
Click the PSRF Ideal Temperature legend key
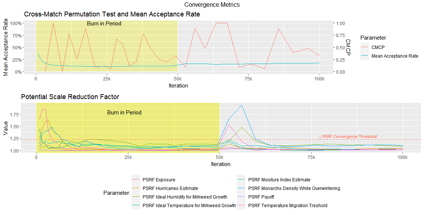(x=136, y=206)
